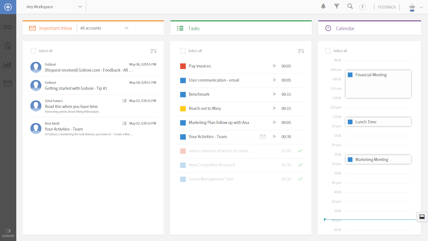Open search magnifier icon

(350, 6)
